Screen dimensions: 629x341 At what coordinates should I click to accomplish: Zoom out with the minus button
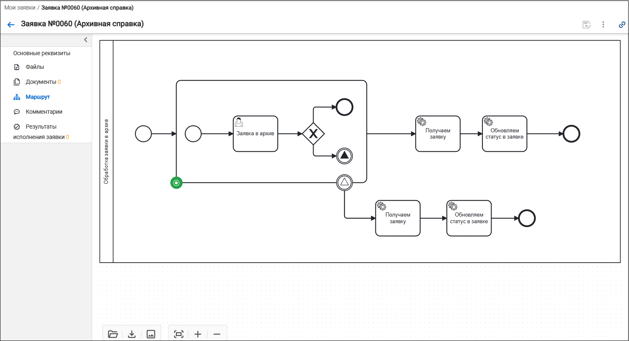coord(217,334)
